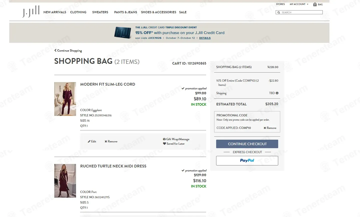Open the Modern Fit Slim-Leg Cord product thumbnail
The height and width of the screenshot is (217, 360).
[x=65, y=99]
